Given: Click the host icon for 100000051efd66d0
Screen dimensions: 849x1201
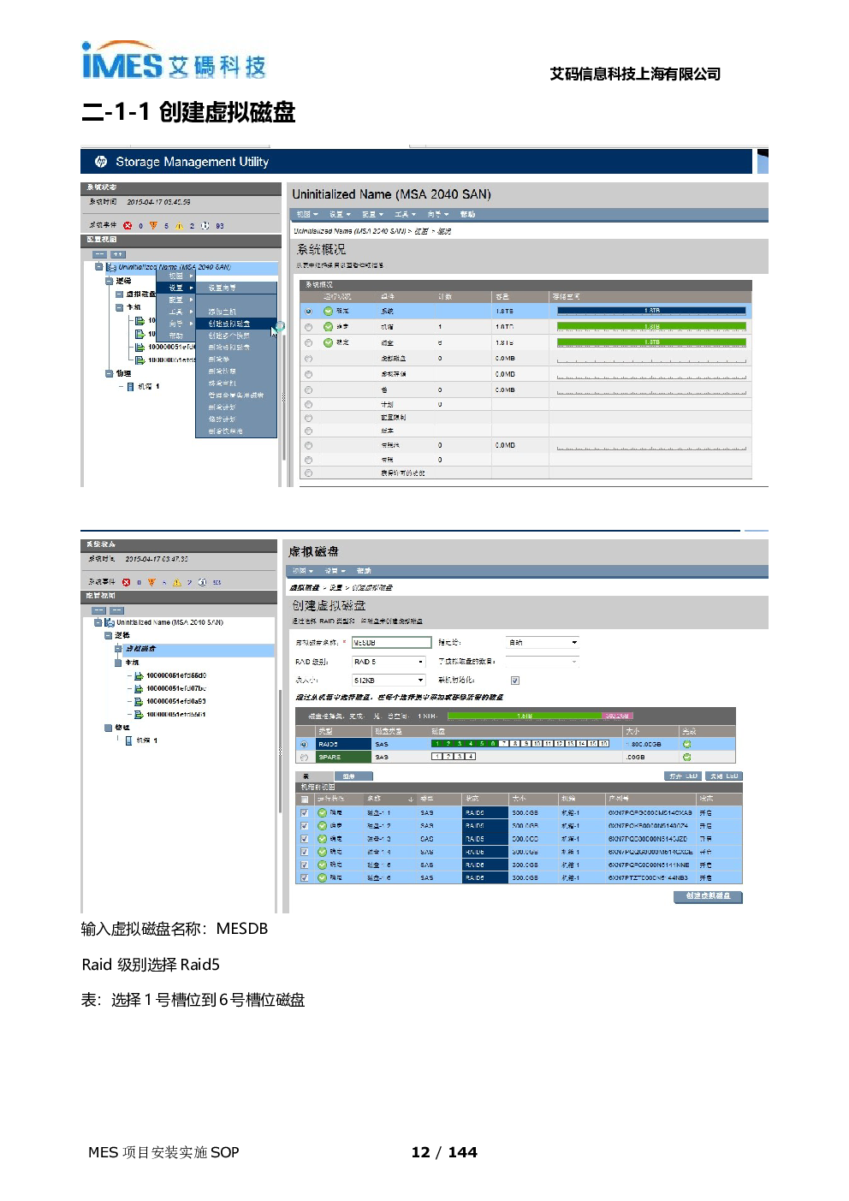Looking at the screenshot, I should coord(139,676).
